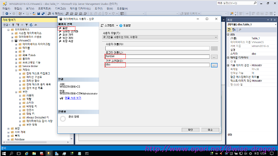This screenshot has width=278, height=156.
Task: Open the 도구(T) menu
Action: pos(99,8)
